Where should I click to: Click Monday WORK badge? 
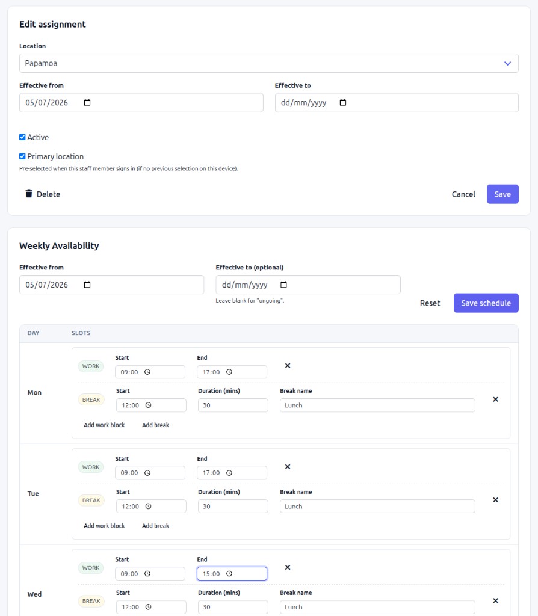[91, 366]
